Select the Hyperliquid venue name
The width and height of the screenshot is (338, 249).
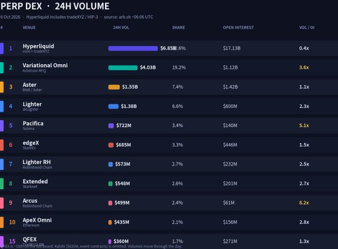(x=38, y=46)
